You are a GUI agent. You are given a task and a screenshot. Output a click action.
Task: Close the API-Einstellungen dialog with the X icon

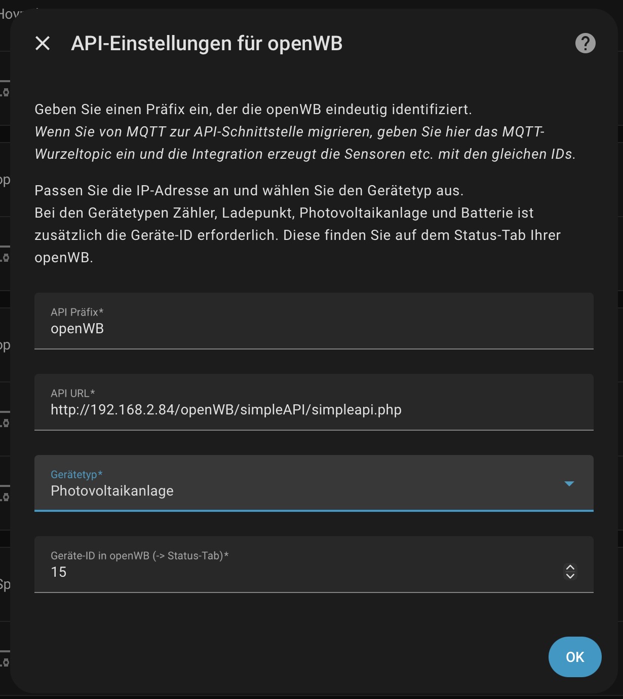point(43,44)
